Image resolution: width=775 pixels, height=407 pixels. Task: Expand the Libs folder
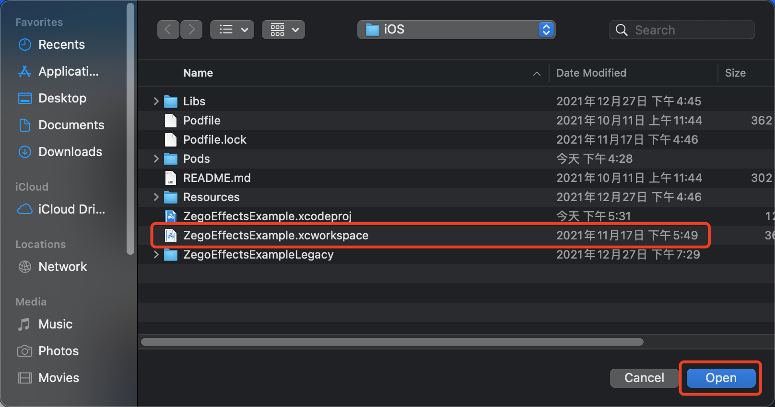[x=156, y=101]
